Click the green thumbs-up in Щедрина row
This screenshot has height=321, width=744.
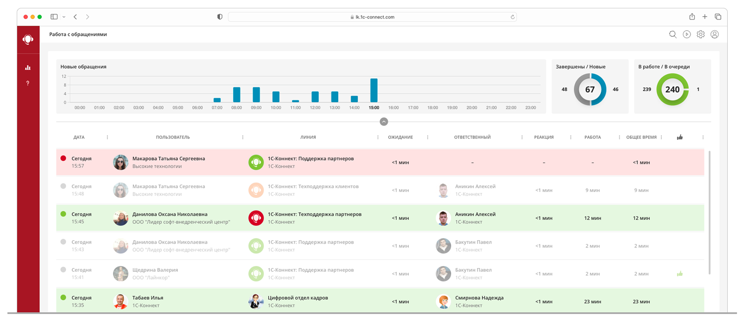point(680,274)
